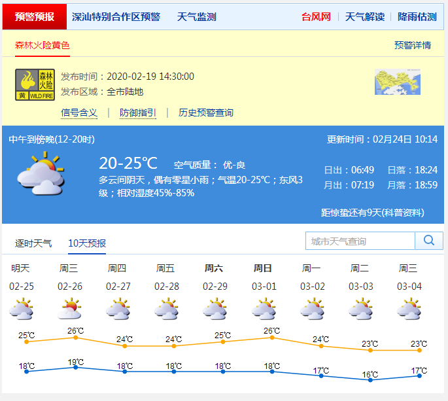Viewport: 448px width, 401px height.
Task: Click the current weather cloudy sun icon
Action: [41, 174]
